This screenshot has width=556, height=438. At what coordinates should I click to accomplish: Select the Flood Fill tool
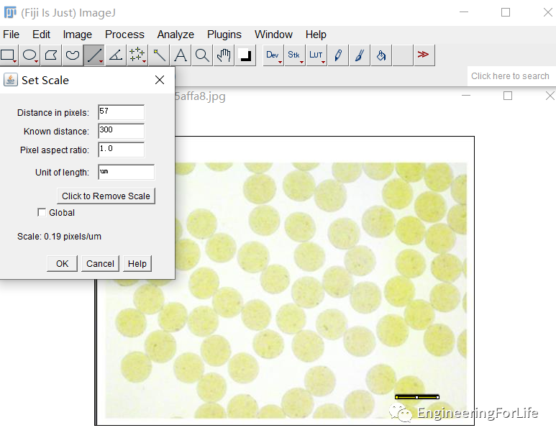click(x=381, y=55)
